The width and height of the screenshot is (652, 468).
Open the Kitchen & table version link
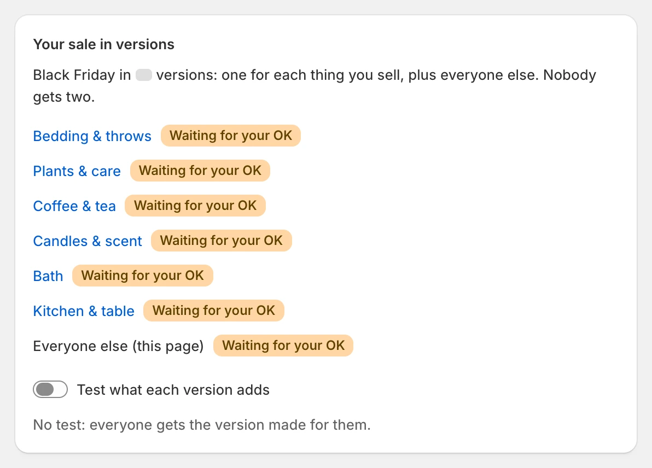coord(84,311)
